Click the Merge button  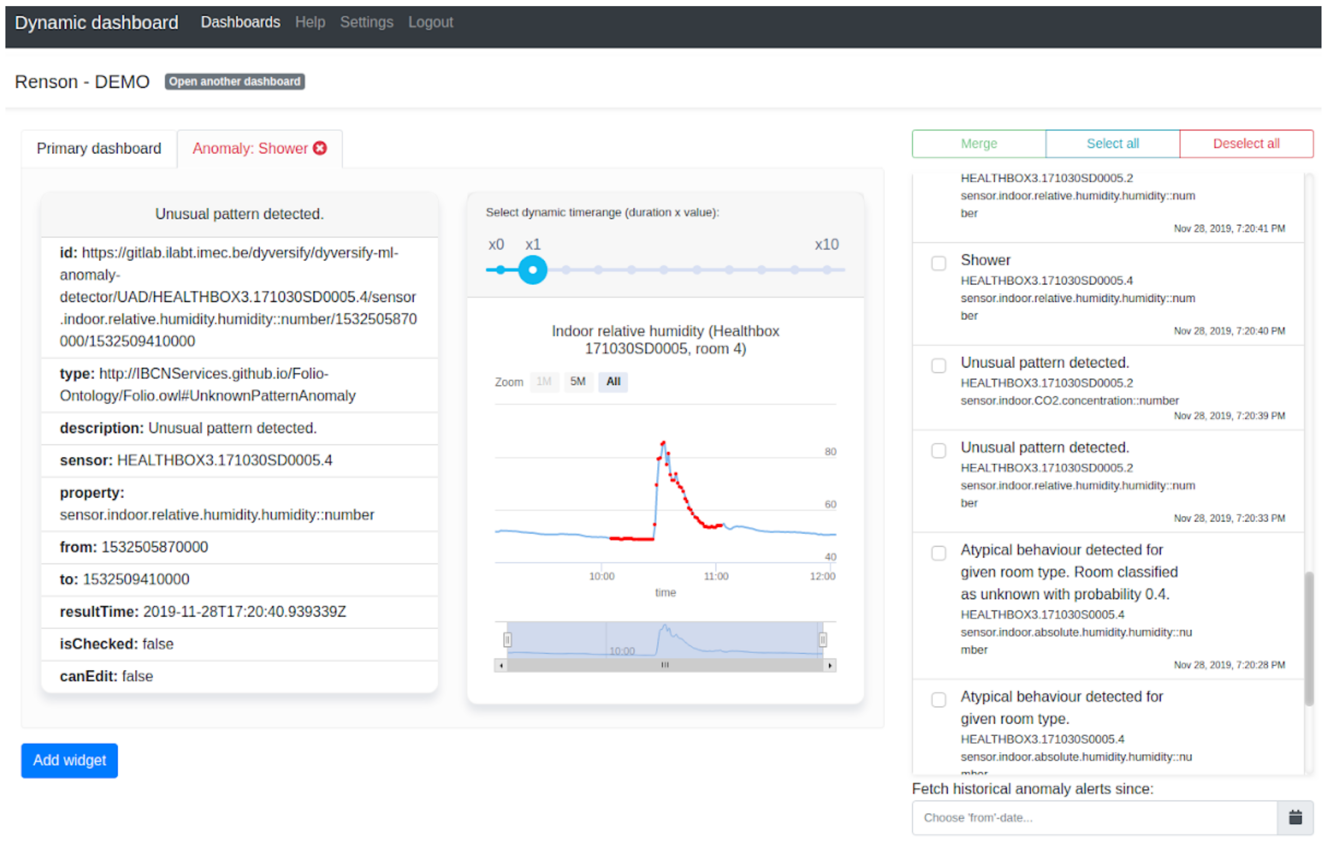tap(978, 143)
